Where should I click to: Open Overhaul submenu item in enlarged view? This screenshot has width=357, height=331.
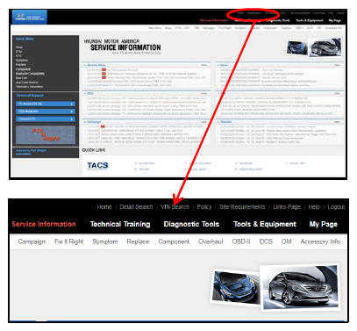tap(211, 241)
